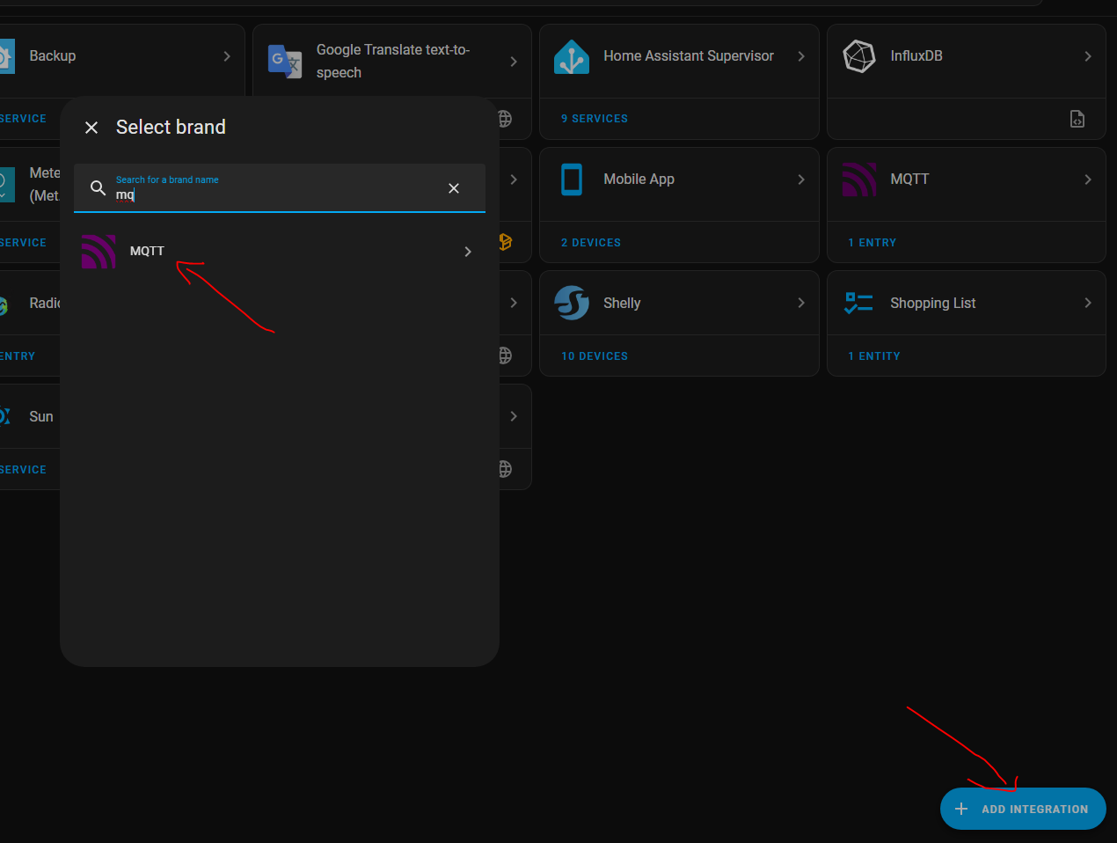Expand the Shopping List card chevron
The width and height of the screenshot is (1117, 843).
pyautogui.click(x=1088, y=303)
